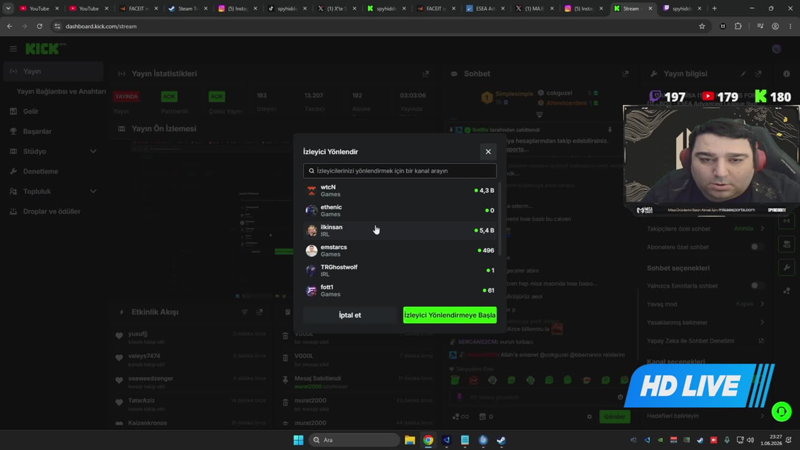This screenshot has width=800, height=450.
Task: Click the taskbar Ara search box
Action: pos(354,440)
